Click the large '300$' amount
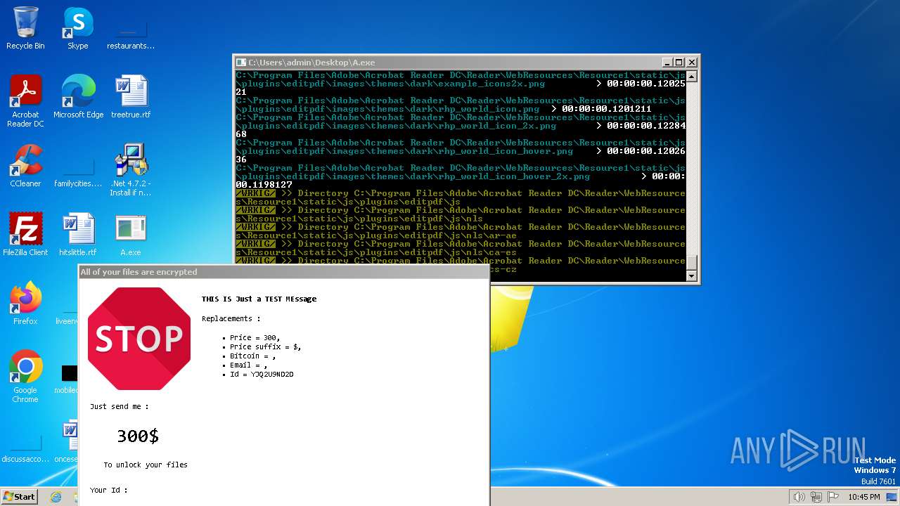900x506 pixels. pyautogui.click(x=138, y=436)
